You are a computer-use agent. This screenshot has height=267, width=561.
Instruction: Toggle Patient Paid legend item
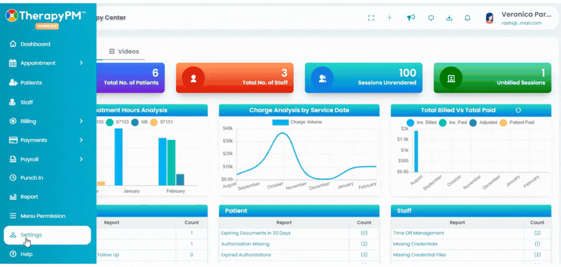point(517,122)
